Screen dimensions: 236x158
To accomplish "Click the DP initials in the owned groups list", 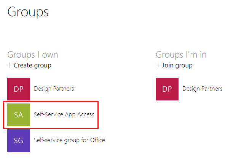I will click(19, 89).
